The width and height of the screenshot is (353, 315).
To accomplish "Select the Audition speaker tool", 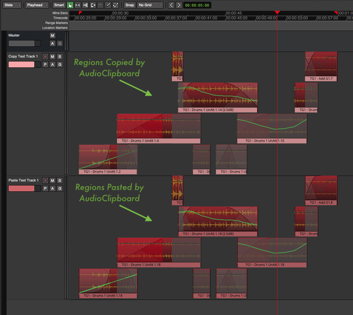I will pos(93,5).
